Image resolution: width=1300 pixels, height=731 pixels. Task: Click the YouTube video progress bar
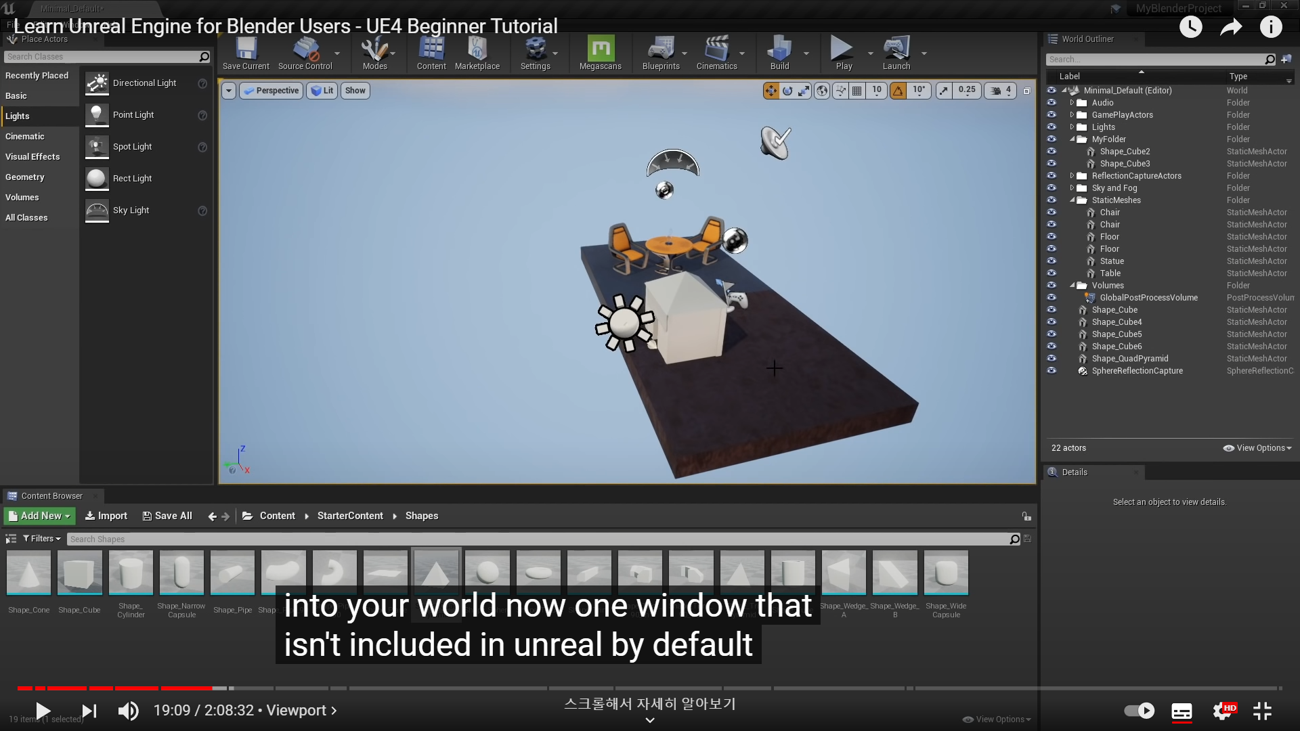(650, 688)
